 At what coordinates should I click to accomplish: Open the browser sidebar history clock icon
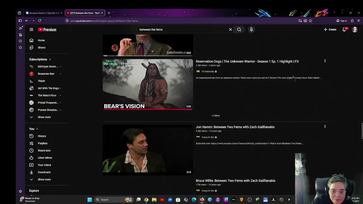tap(20, 41)
